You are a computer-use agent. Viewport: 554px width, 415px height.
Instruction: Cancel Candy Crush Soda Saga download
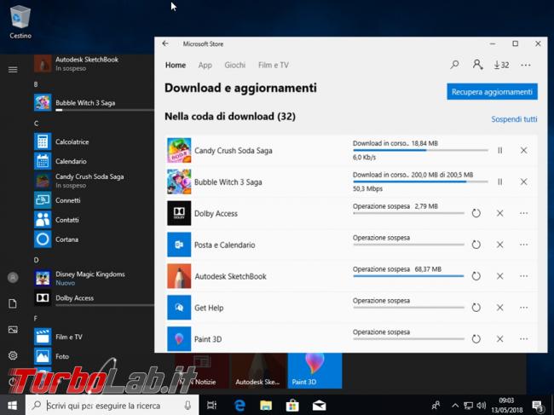(x=523, y=151)
